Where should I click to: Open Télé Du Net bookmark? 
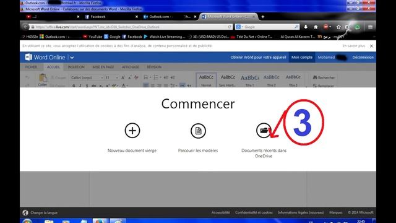pos(252,37)
